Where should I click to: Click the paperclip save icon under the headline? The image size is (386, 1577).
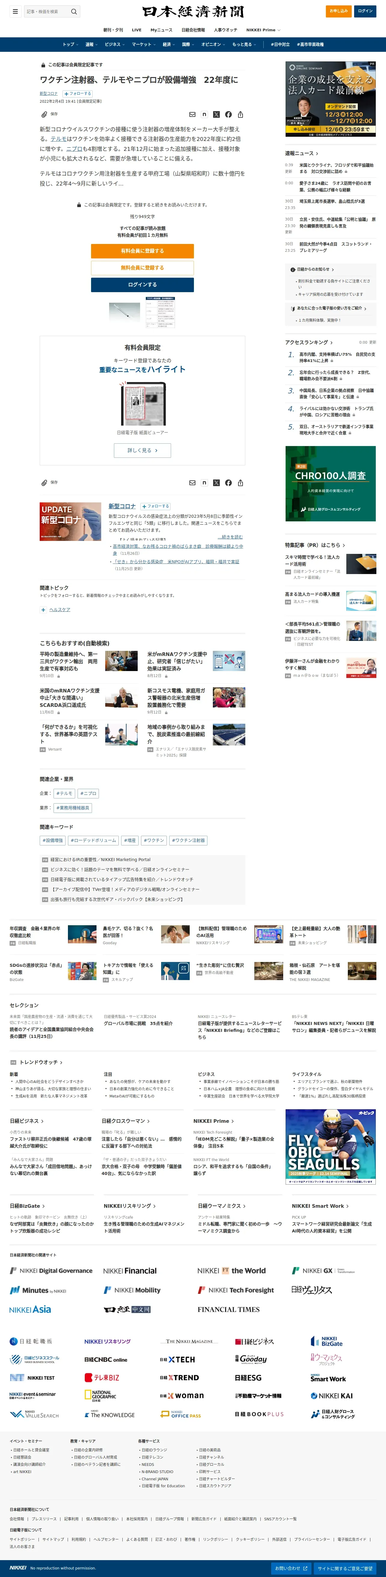click(44, 114)
